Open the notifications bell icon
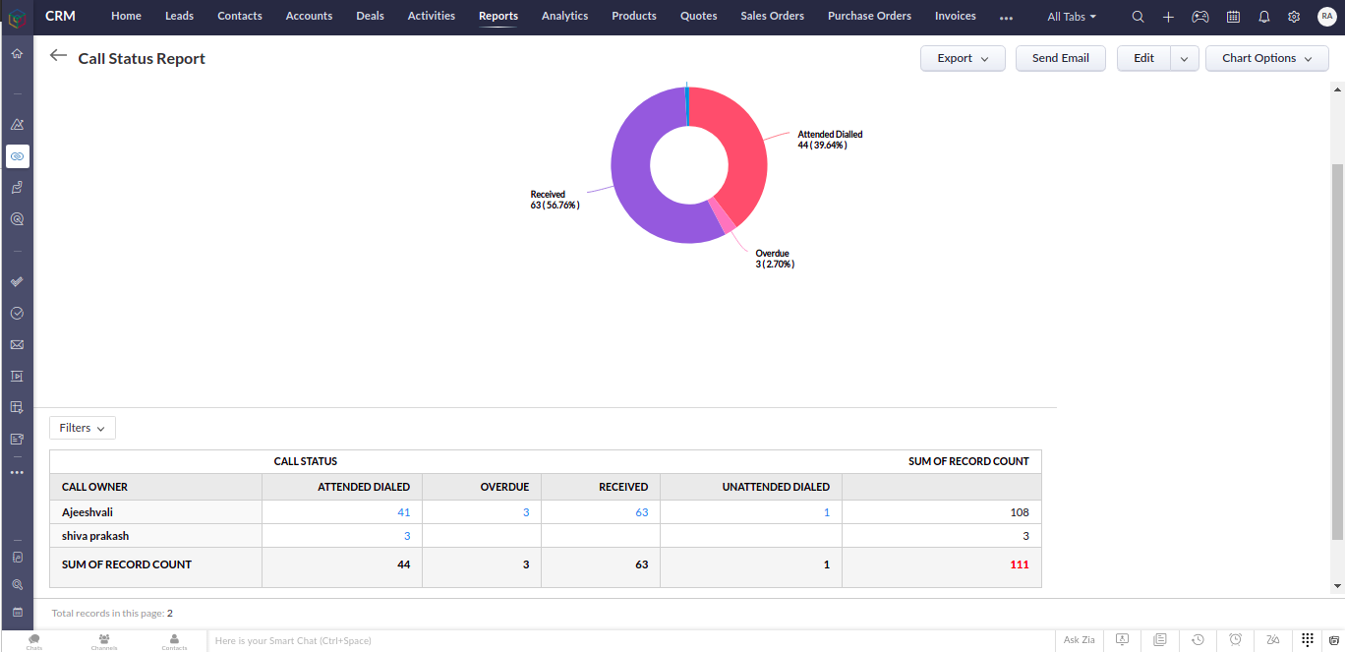This screenshot has width=1345, height=652. coord(1264,17)
